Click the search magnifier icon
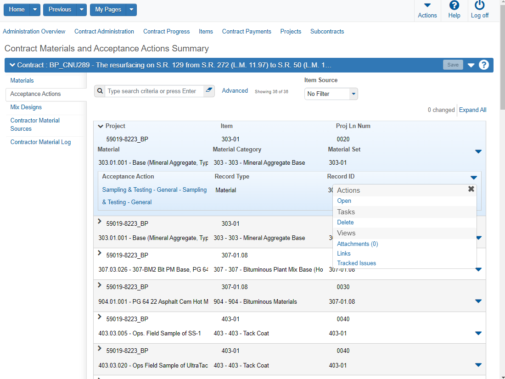 point(100,91)
